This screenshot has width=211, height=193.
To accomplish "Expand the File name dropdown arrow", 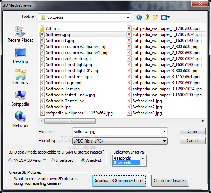I will 164,131.
